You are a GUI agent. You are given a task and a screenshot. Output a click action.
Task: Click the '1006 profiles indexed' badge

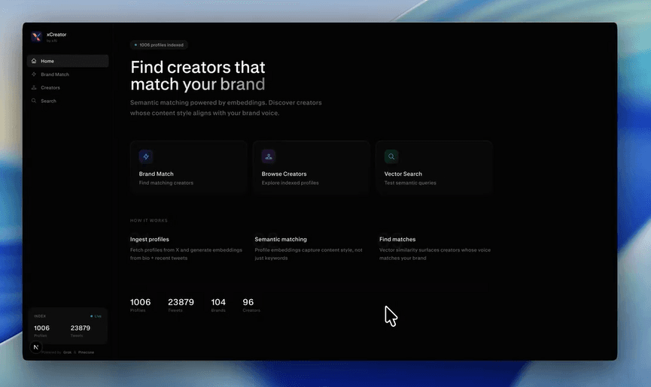[159, 45]
